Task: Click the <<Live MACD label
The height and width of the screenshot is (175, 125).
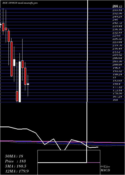Action: coord(105,168)
